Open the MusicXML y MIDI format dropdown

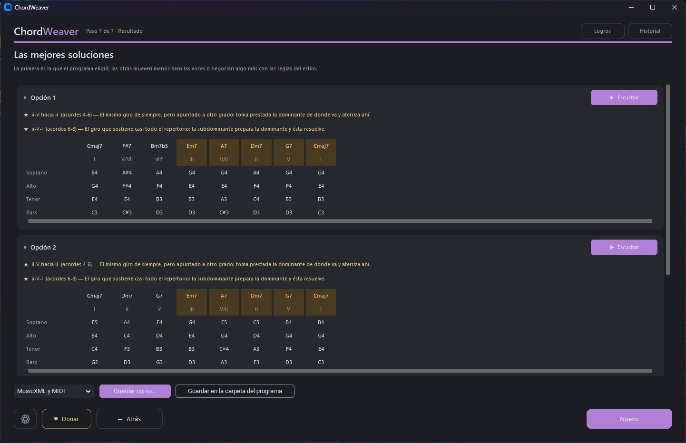click(x=54, y=391)
